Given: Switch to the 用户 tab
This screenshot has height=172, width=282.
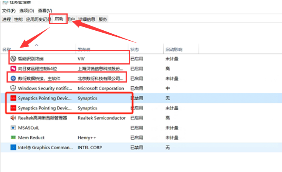Looking at the screenshot, I should 71,19.
